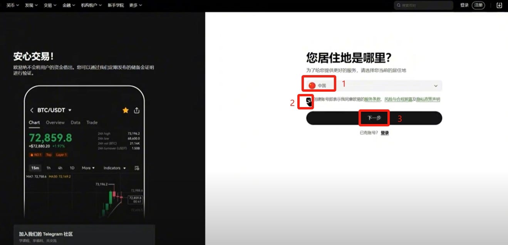508x245 pixels.
Task: Tick the agreement checkbox for creating an account
Action: (x=309, y=100)
